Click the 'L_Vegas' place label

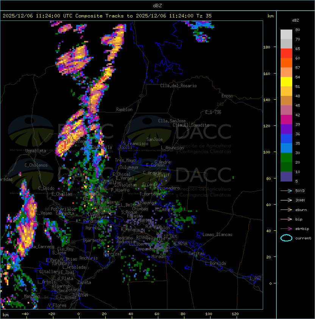click(44, 213)
